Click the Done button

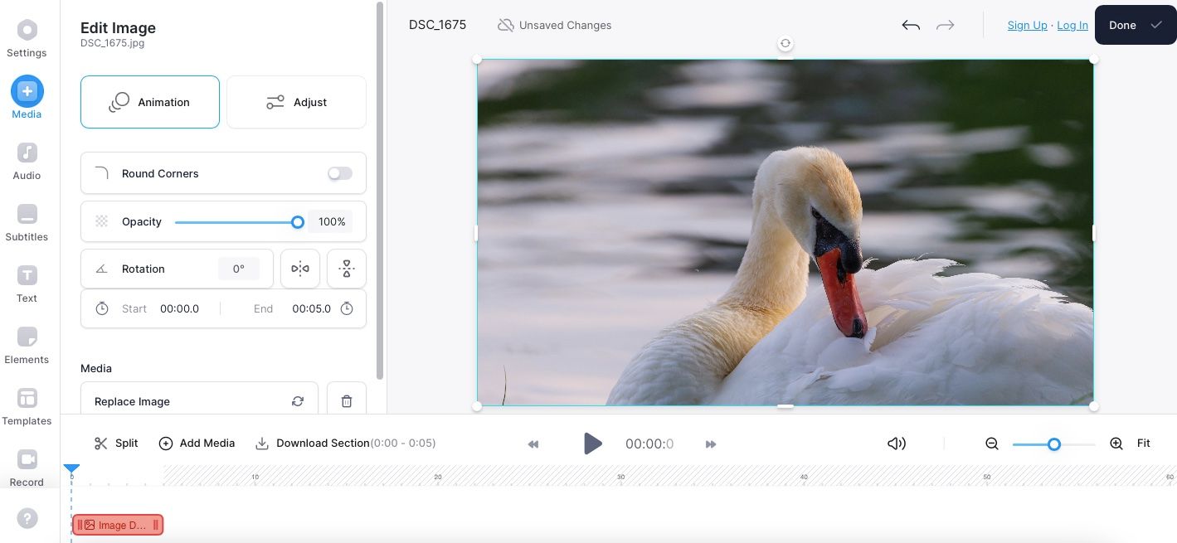1133,25
